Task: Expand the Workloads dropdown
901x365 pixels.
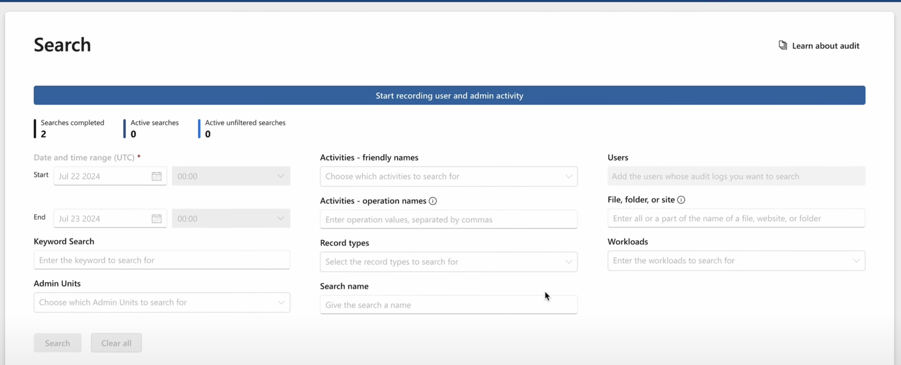Action: (x=736, y=261)
